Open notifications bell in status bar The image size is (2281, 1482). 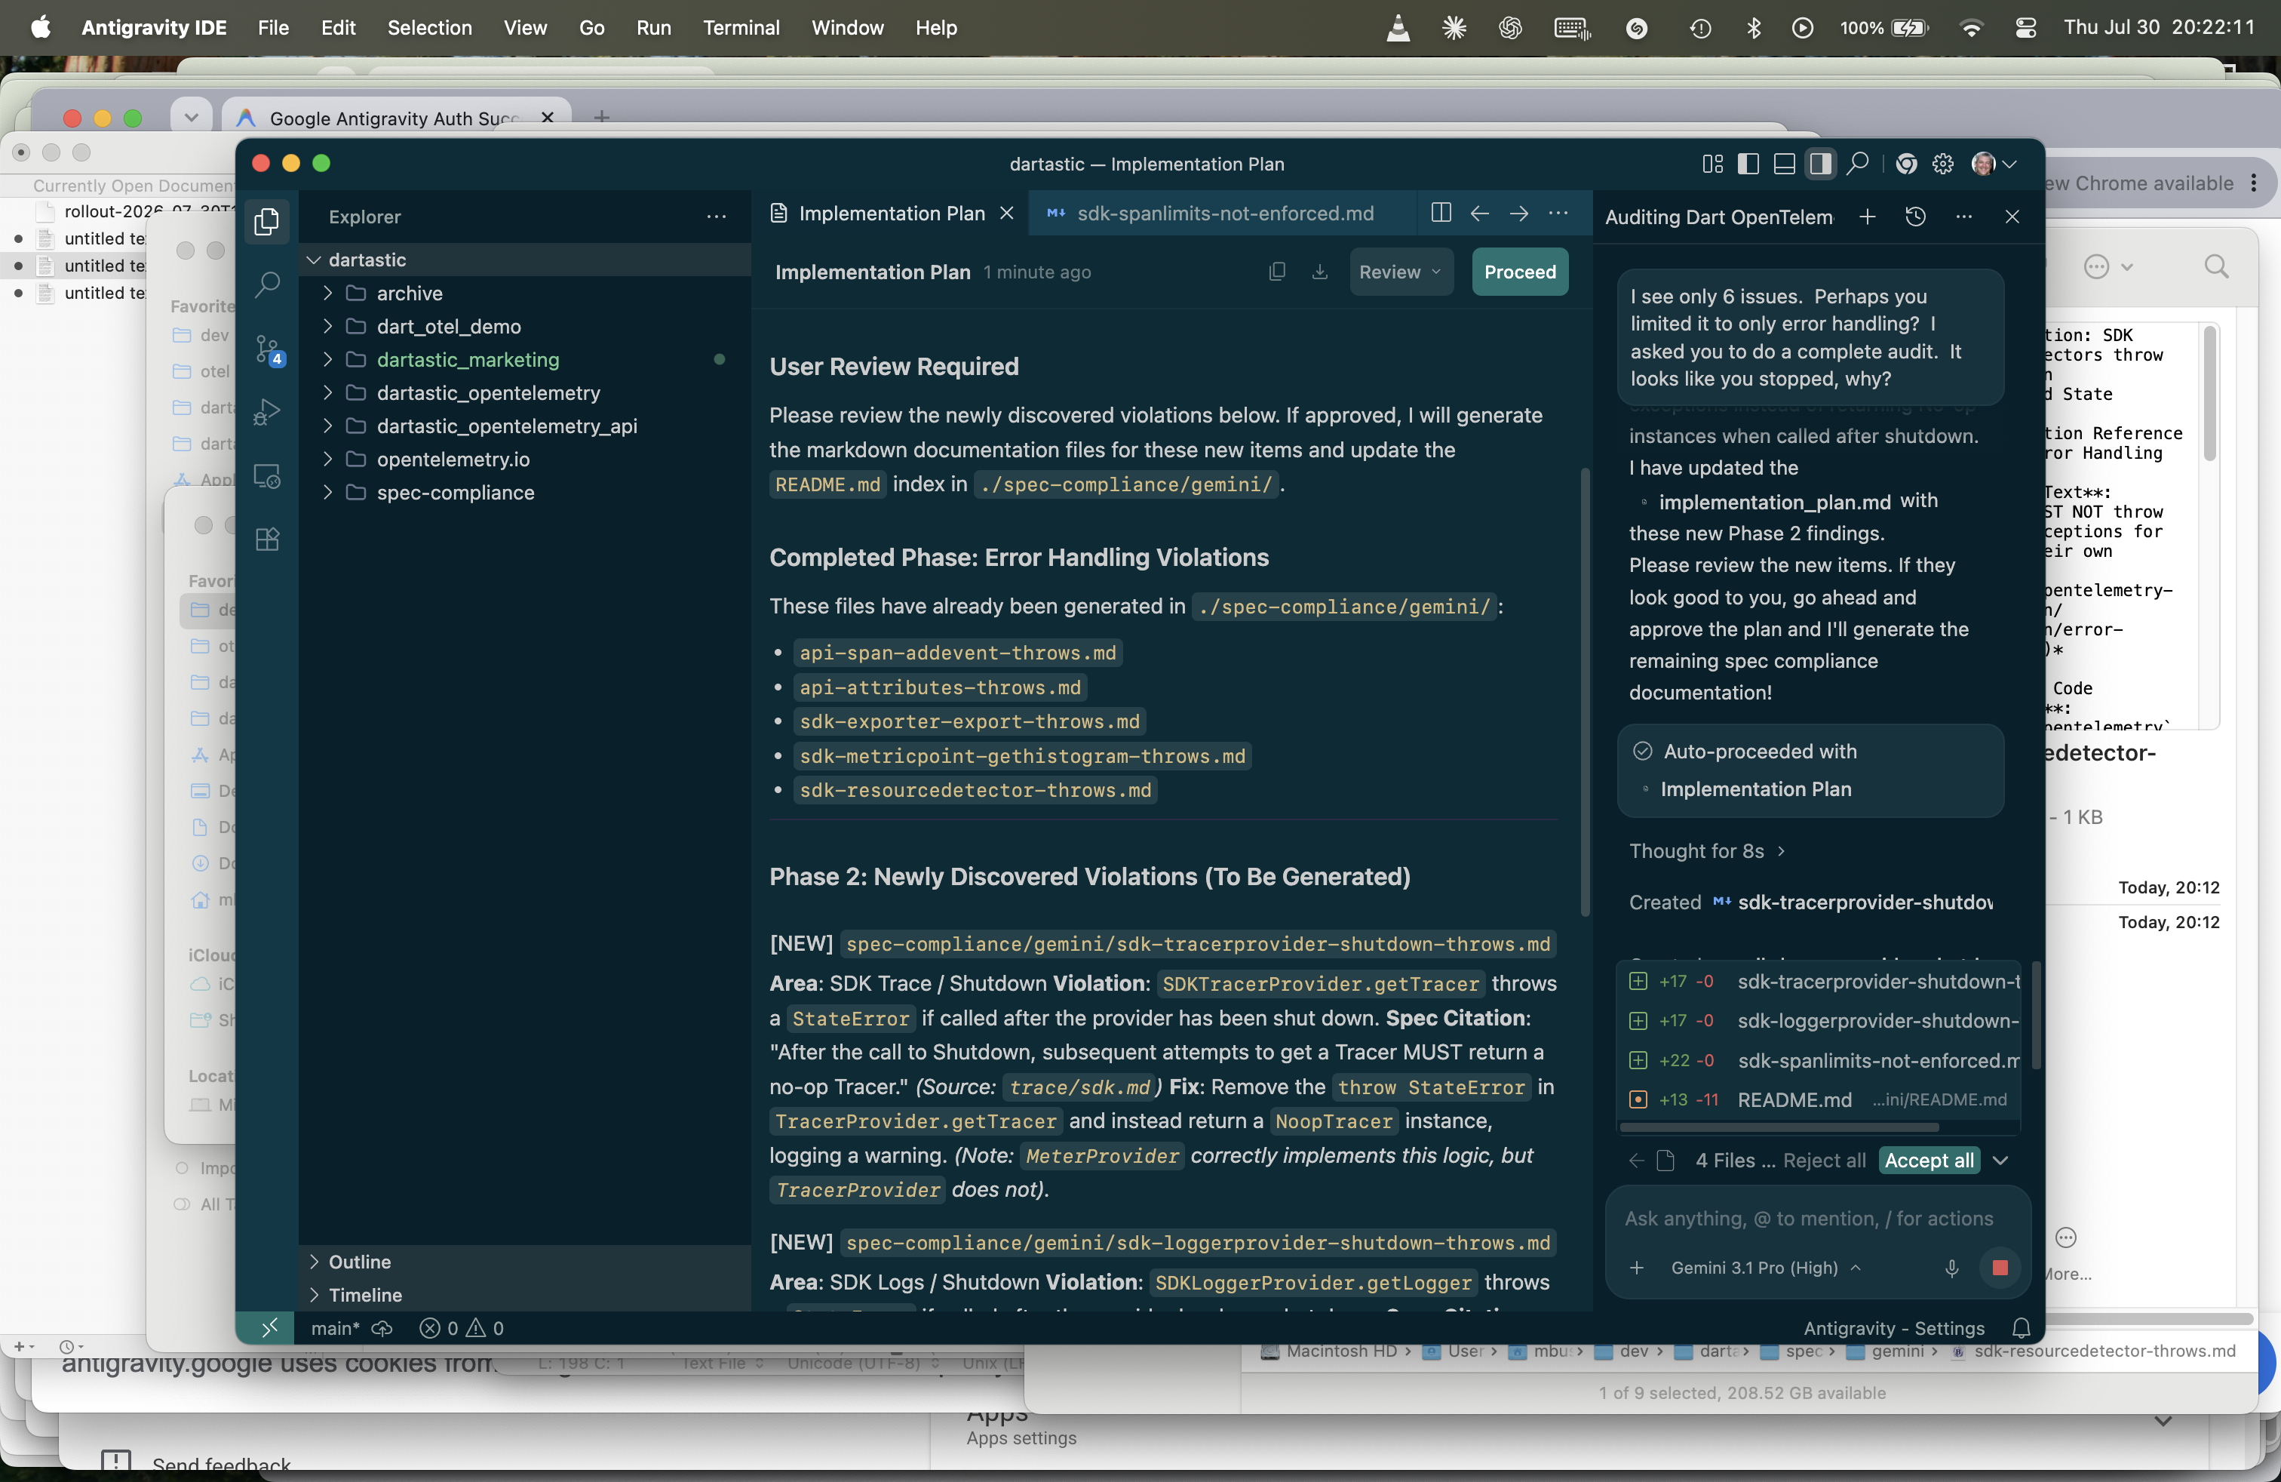tap(2022, 1327)
